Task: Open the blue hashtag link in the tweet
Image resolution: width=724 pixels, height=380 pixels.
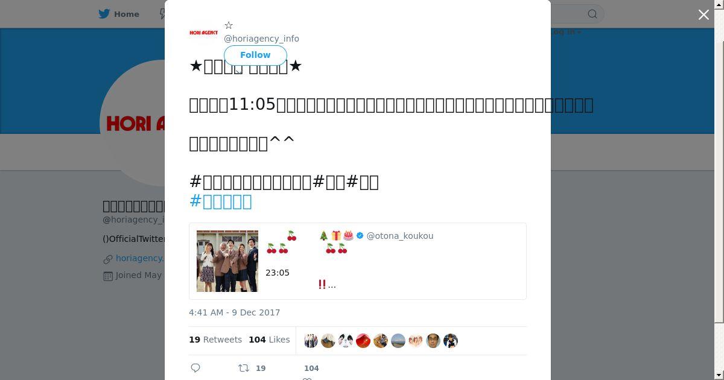Action: [x=221, y=201]
